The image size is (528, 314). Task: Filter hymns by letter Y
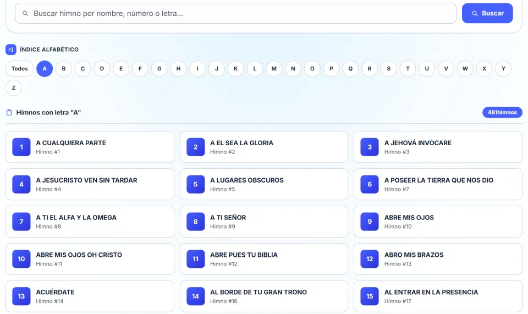coord(503,69)
